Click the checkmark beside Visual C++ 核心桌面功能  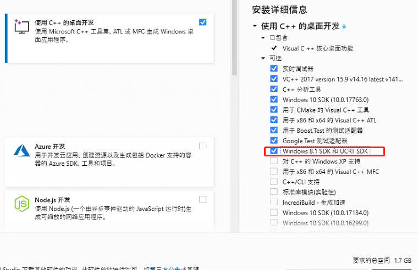tap(274, 48)
